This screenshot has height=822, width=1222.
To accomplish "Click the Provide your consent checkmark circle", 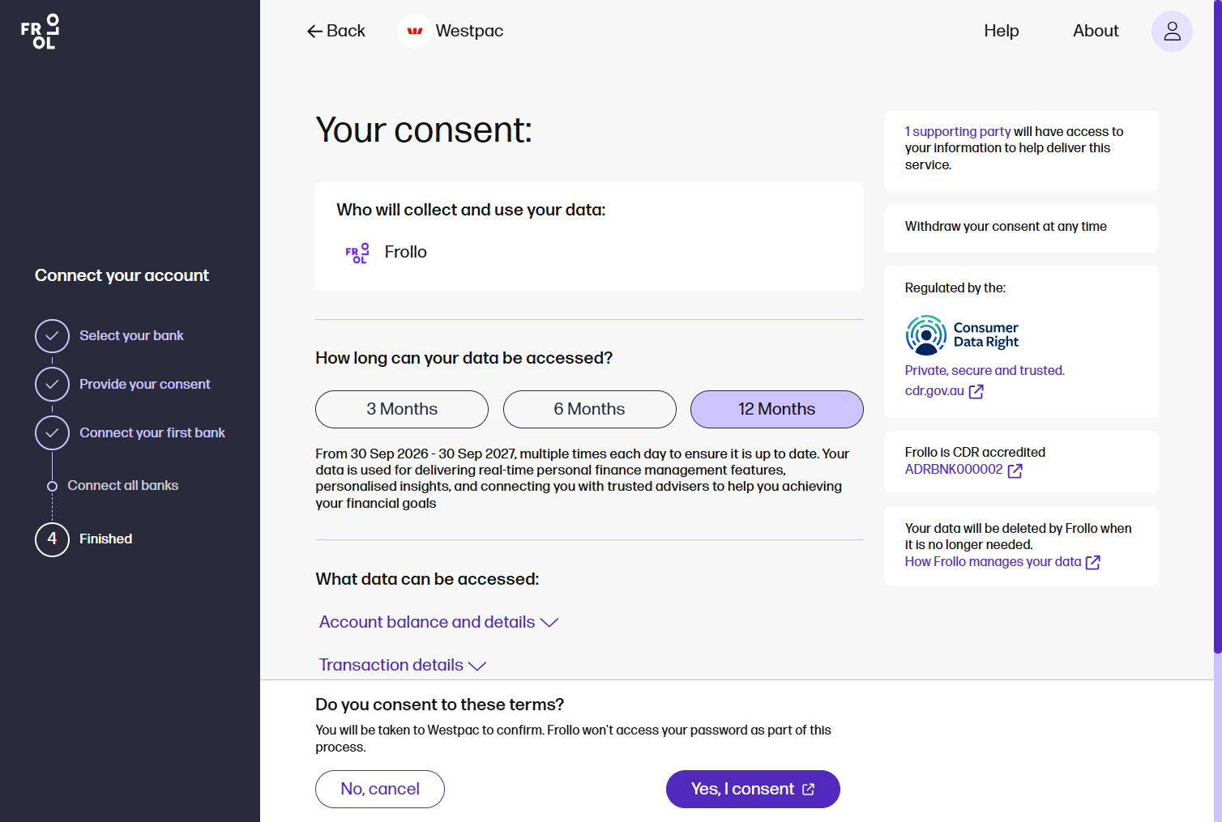I will 52,385.
